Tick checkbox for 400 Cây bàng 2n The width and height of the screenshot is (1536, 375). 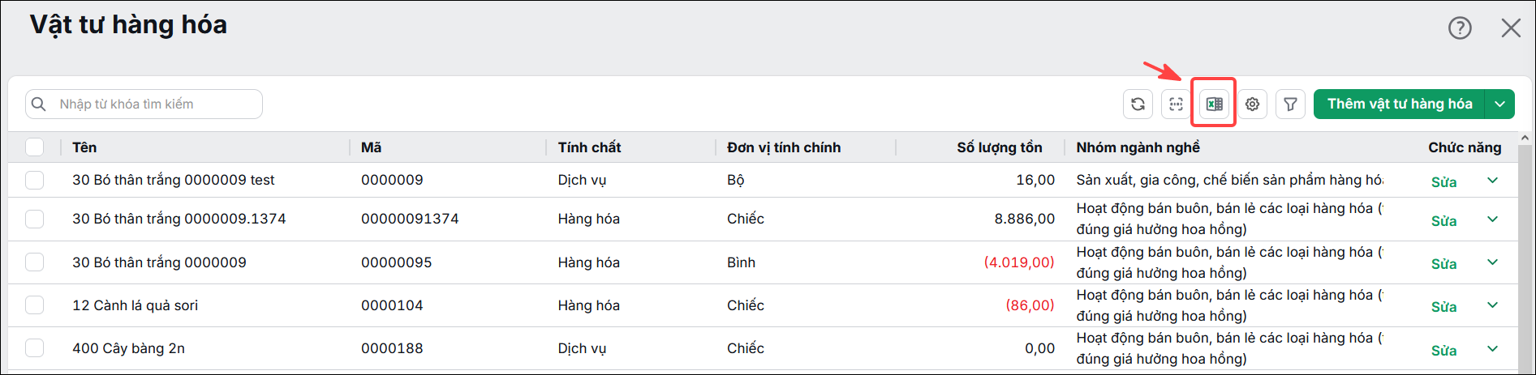point(34,348)
